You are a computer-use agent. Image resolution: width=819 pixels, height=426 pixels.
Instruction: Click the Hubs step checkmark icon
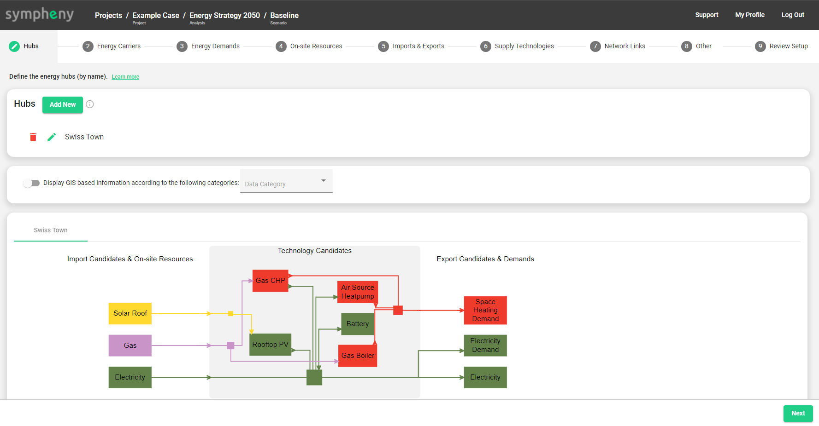pyautogui.click(x=15, y=46)
